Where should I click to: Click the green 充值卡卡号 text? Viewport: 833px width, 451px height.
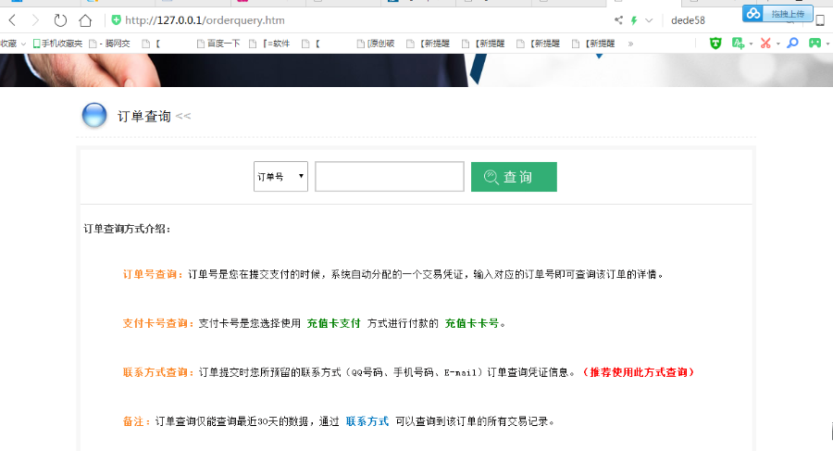(472, 323)
